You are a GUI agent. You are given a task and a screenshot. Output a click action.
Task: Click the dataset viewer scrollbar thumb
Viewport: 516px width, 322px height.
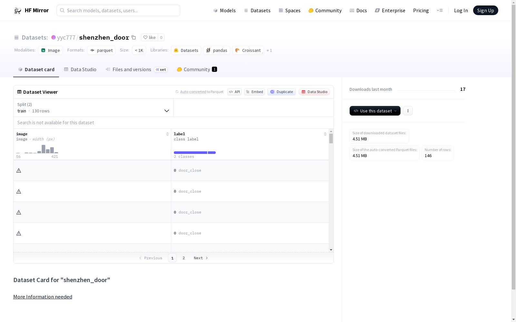[331, 138]
